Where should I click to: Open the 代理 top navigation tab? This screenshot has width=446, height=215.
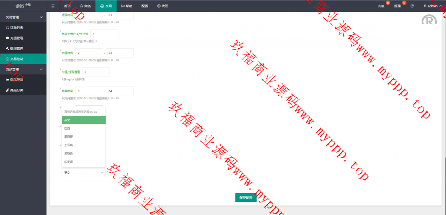click(x=162, y=6)
